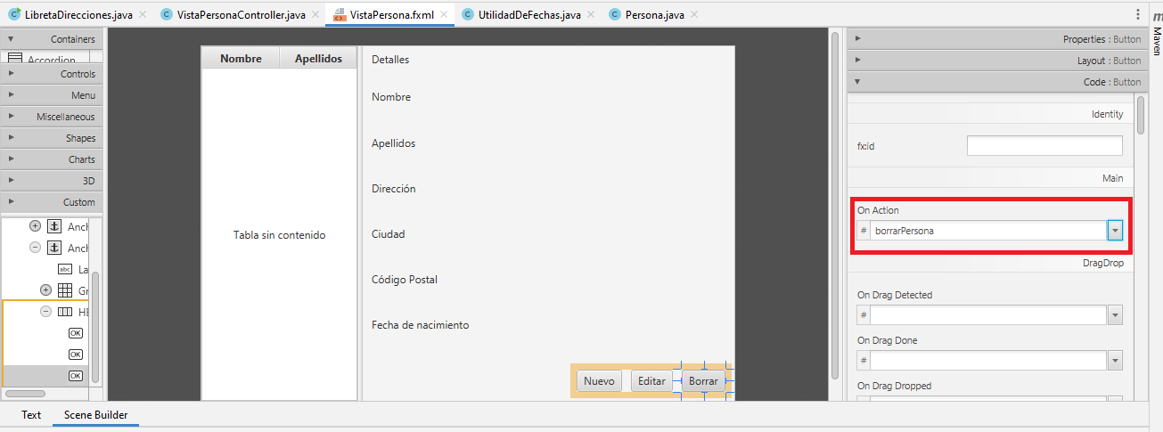Select the highlighted Button node in hierarchy
This screenshot has height=432, width=1163.
76,376
